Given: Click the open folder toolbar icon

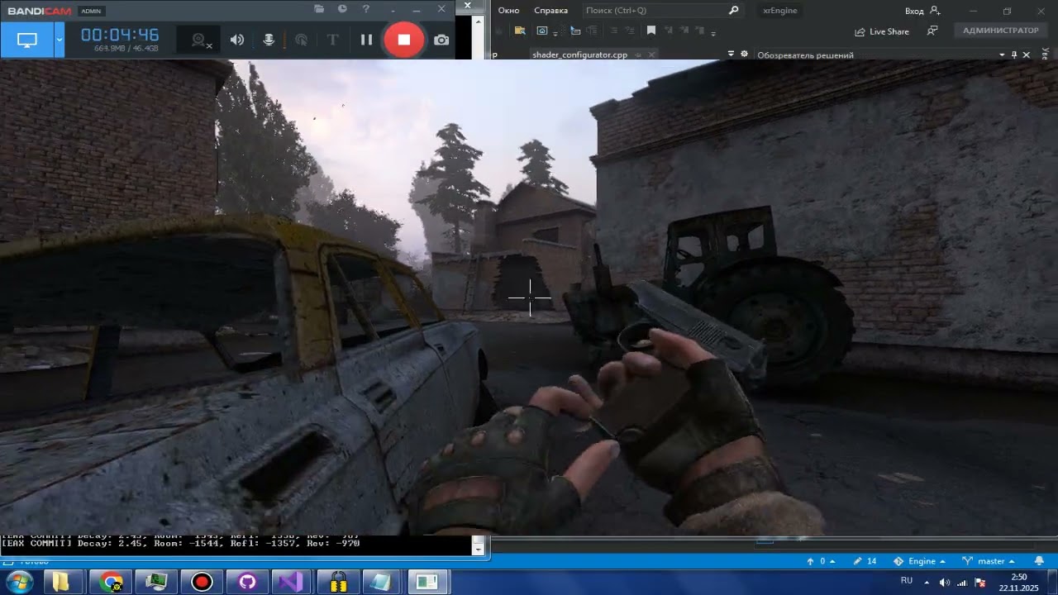Looking at the screenshot, I should tap(519, 31).
